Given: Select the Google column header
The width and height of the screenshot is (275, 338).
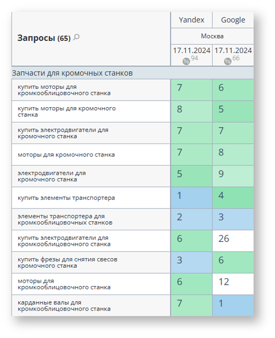Looking at the screenshot, I should click(233, 20).
